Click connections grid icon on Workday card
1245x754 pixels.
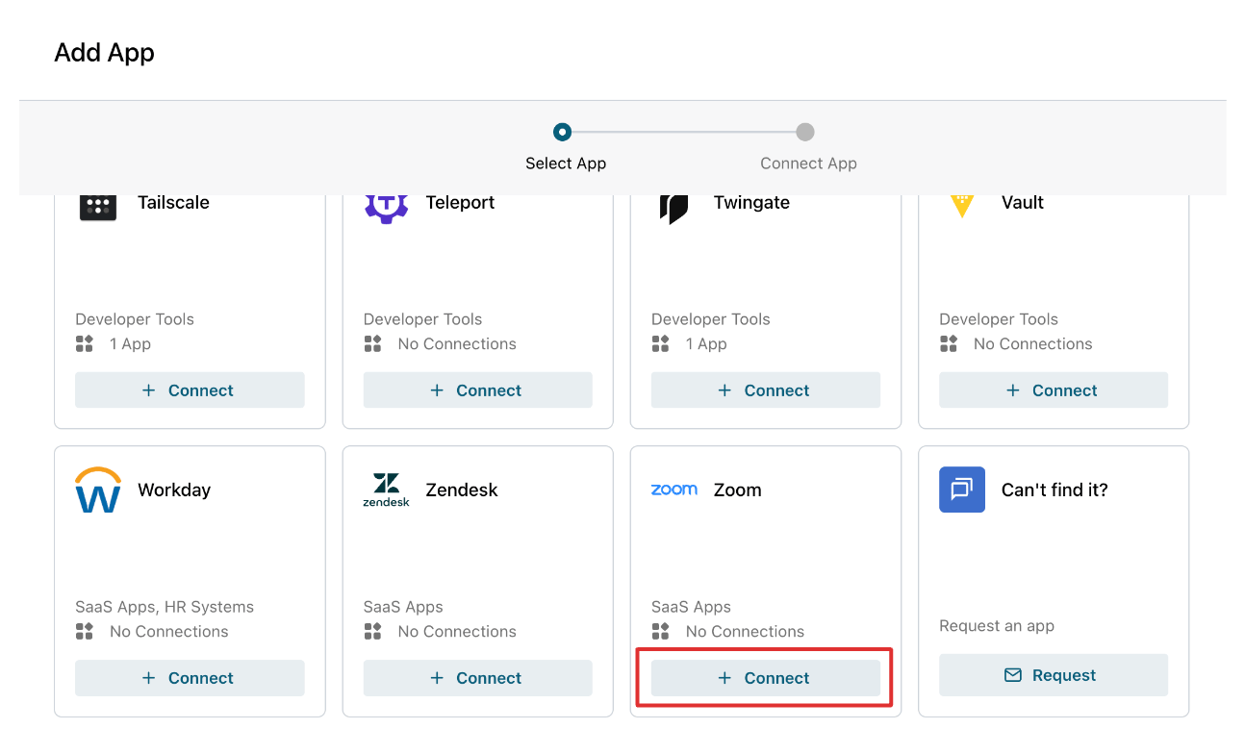coord(85,632)
